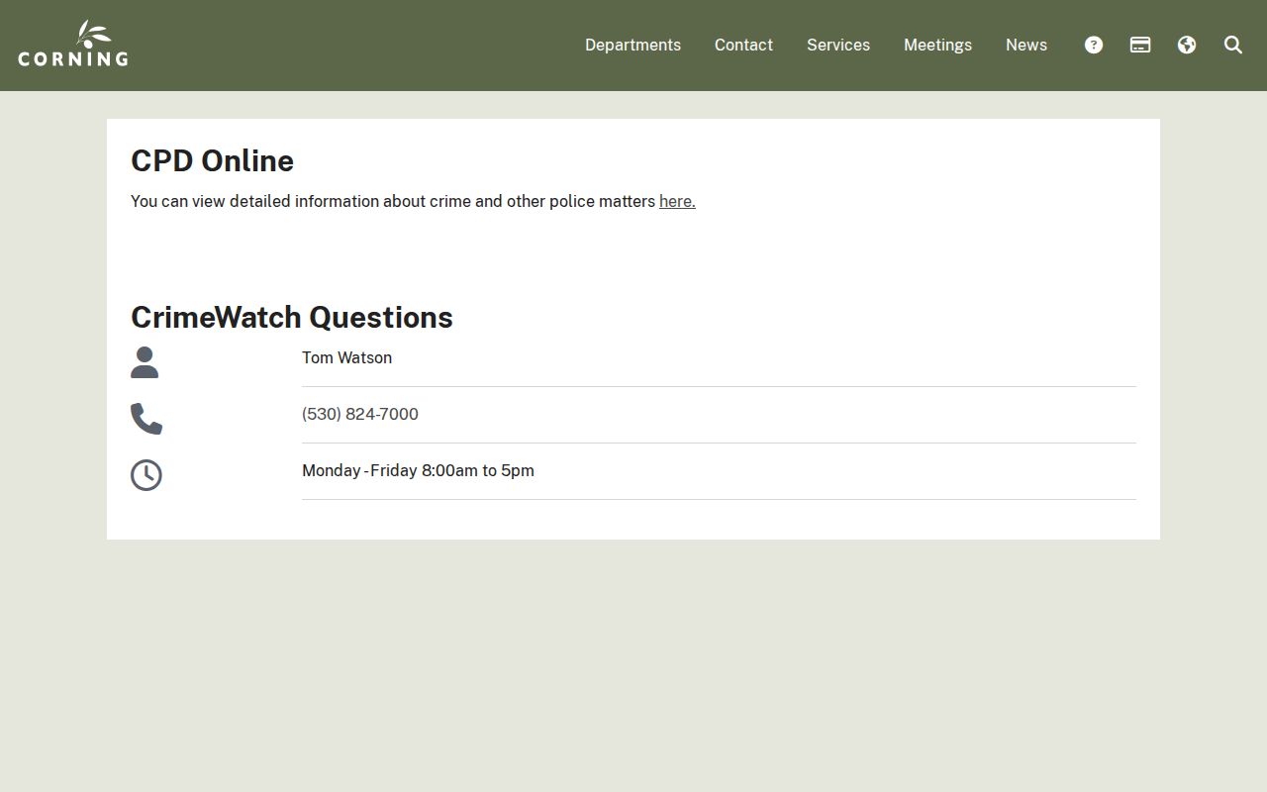Follow the 'here.' crime information link
This screenshot has width=1267, height=792.
coord(677,201)
